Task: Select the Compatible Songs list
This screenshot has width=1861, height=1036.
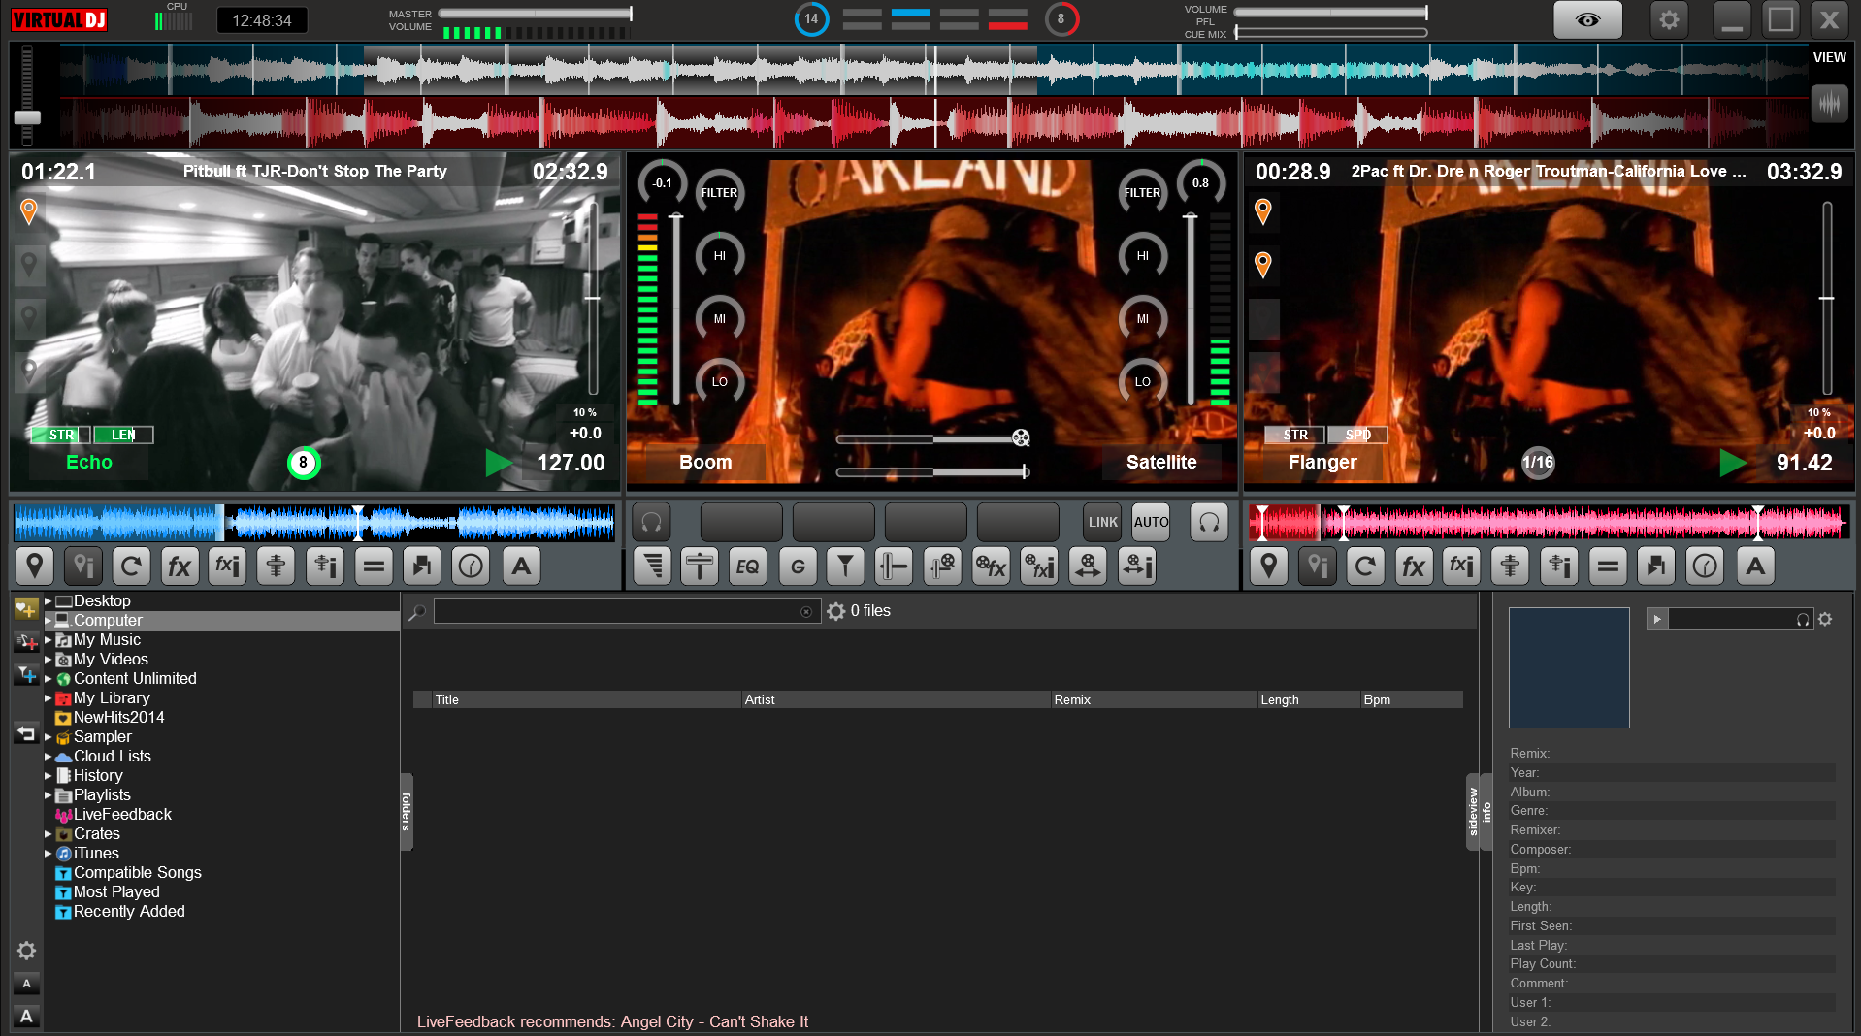Action: tap(137, 873)
